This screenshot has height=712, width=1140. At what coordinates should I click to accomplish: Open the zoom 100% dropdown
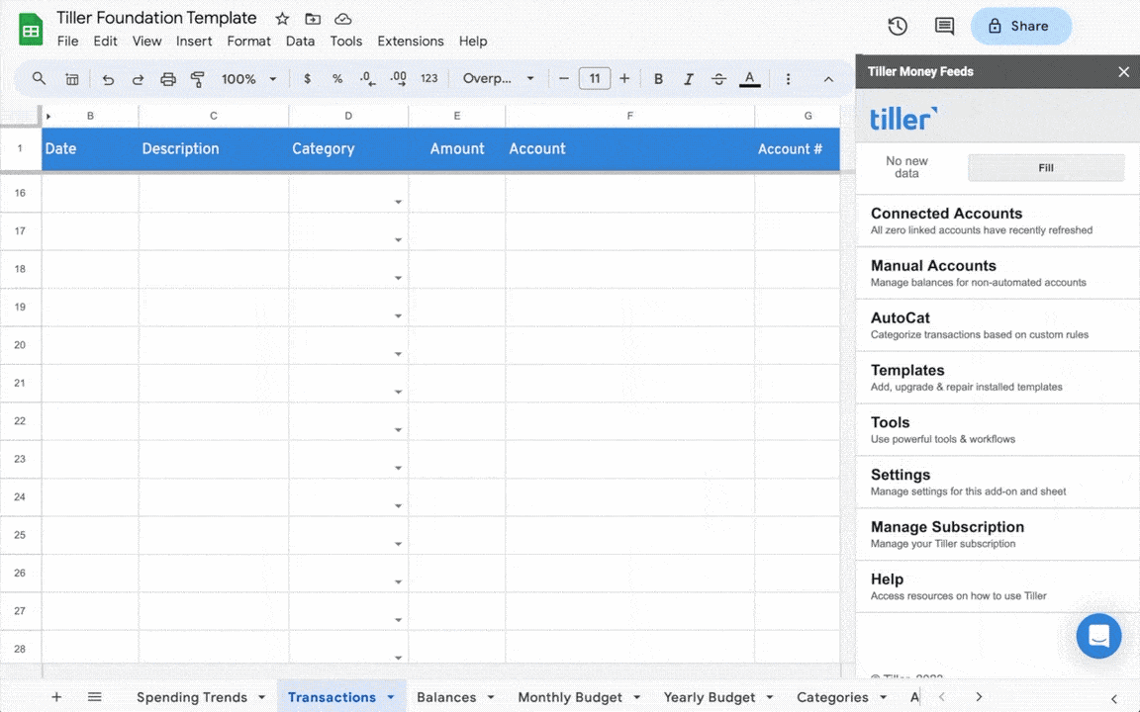[x=248, y=79]
